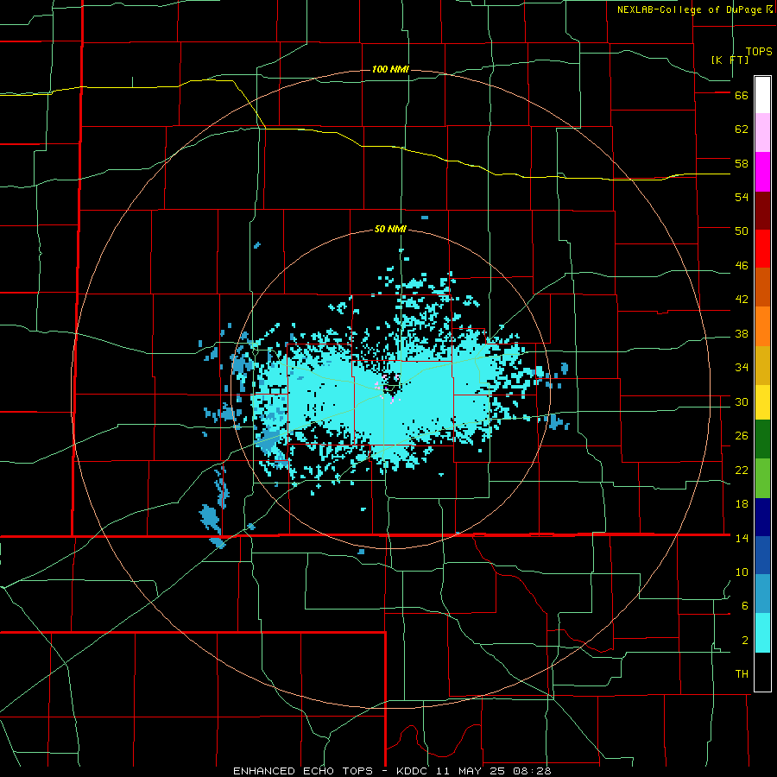The width and height of the screenshot is (777, 777).
Task: Select the "TH" threshold label
Action: click(742, 674)
